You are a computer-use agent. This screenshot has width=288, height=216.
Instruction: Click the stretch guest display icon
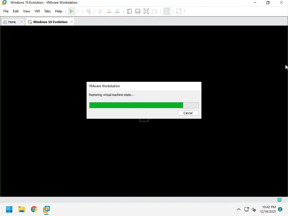179,11
